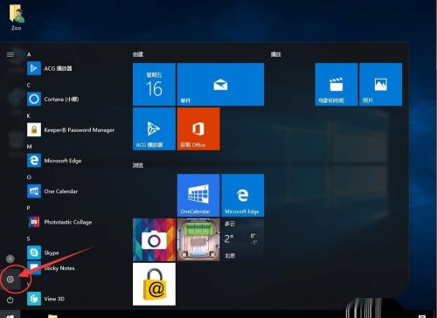Viewport: 437px width, 318px height.
Task: Open the yellow padlock Keeper tile
Action: [154, 284]
